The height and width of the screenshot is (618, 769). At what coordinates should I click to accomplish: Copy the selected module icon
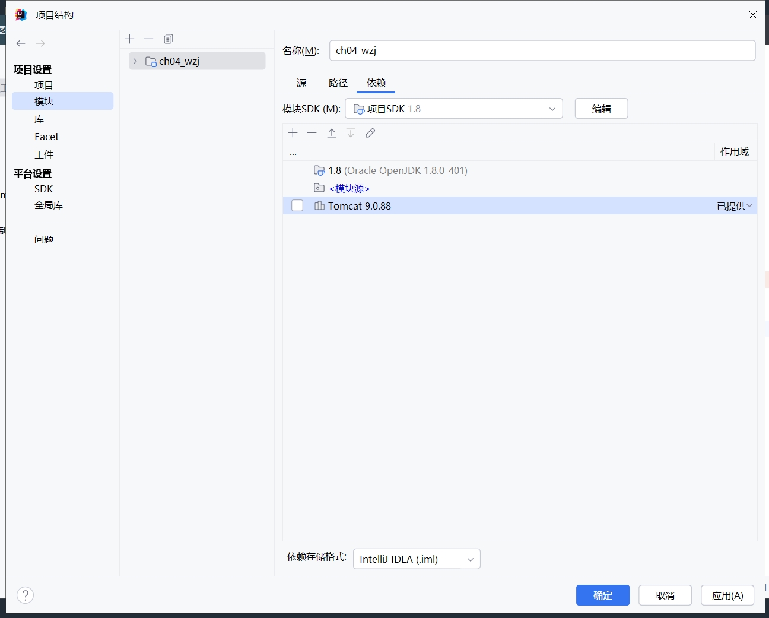(169, 39)
